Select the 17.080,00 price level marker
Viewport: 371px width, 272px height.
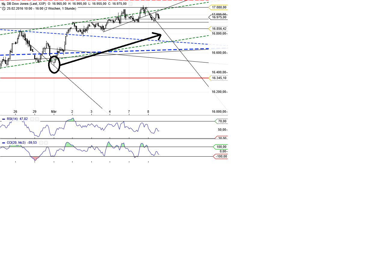(219, 7)
